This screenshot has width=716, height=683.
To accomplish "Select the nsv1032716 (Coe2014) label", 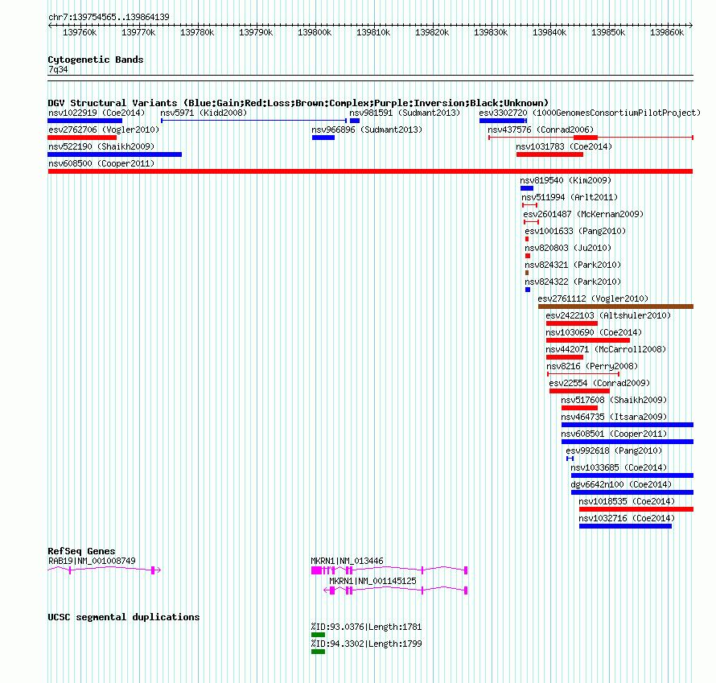I will [x=627, y=518].
